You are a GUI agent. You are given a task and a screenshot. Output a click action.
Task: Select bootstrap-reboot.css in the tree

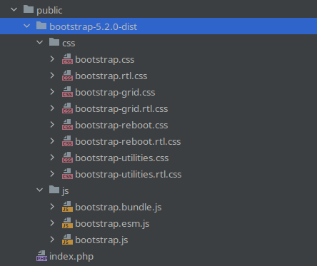point(158,125)
